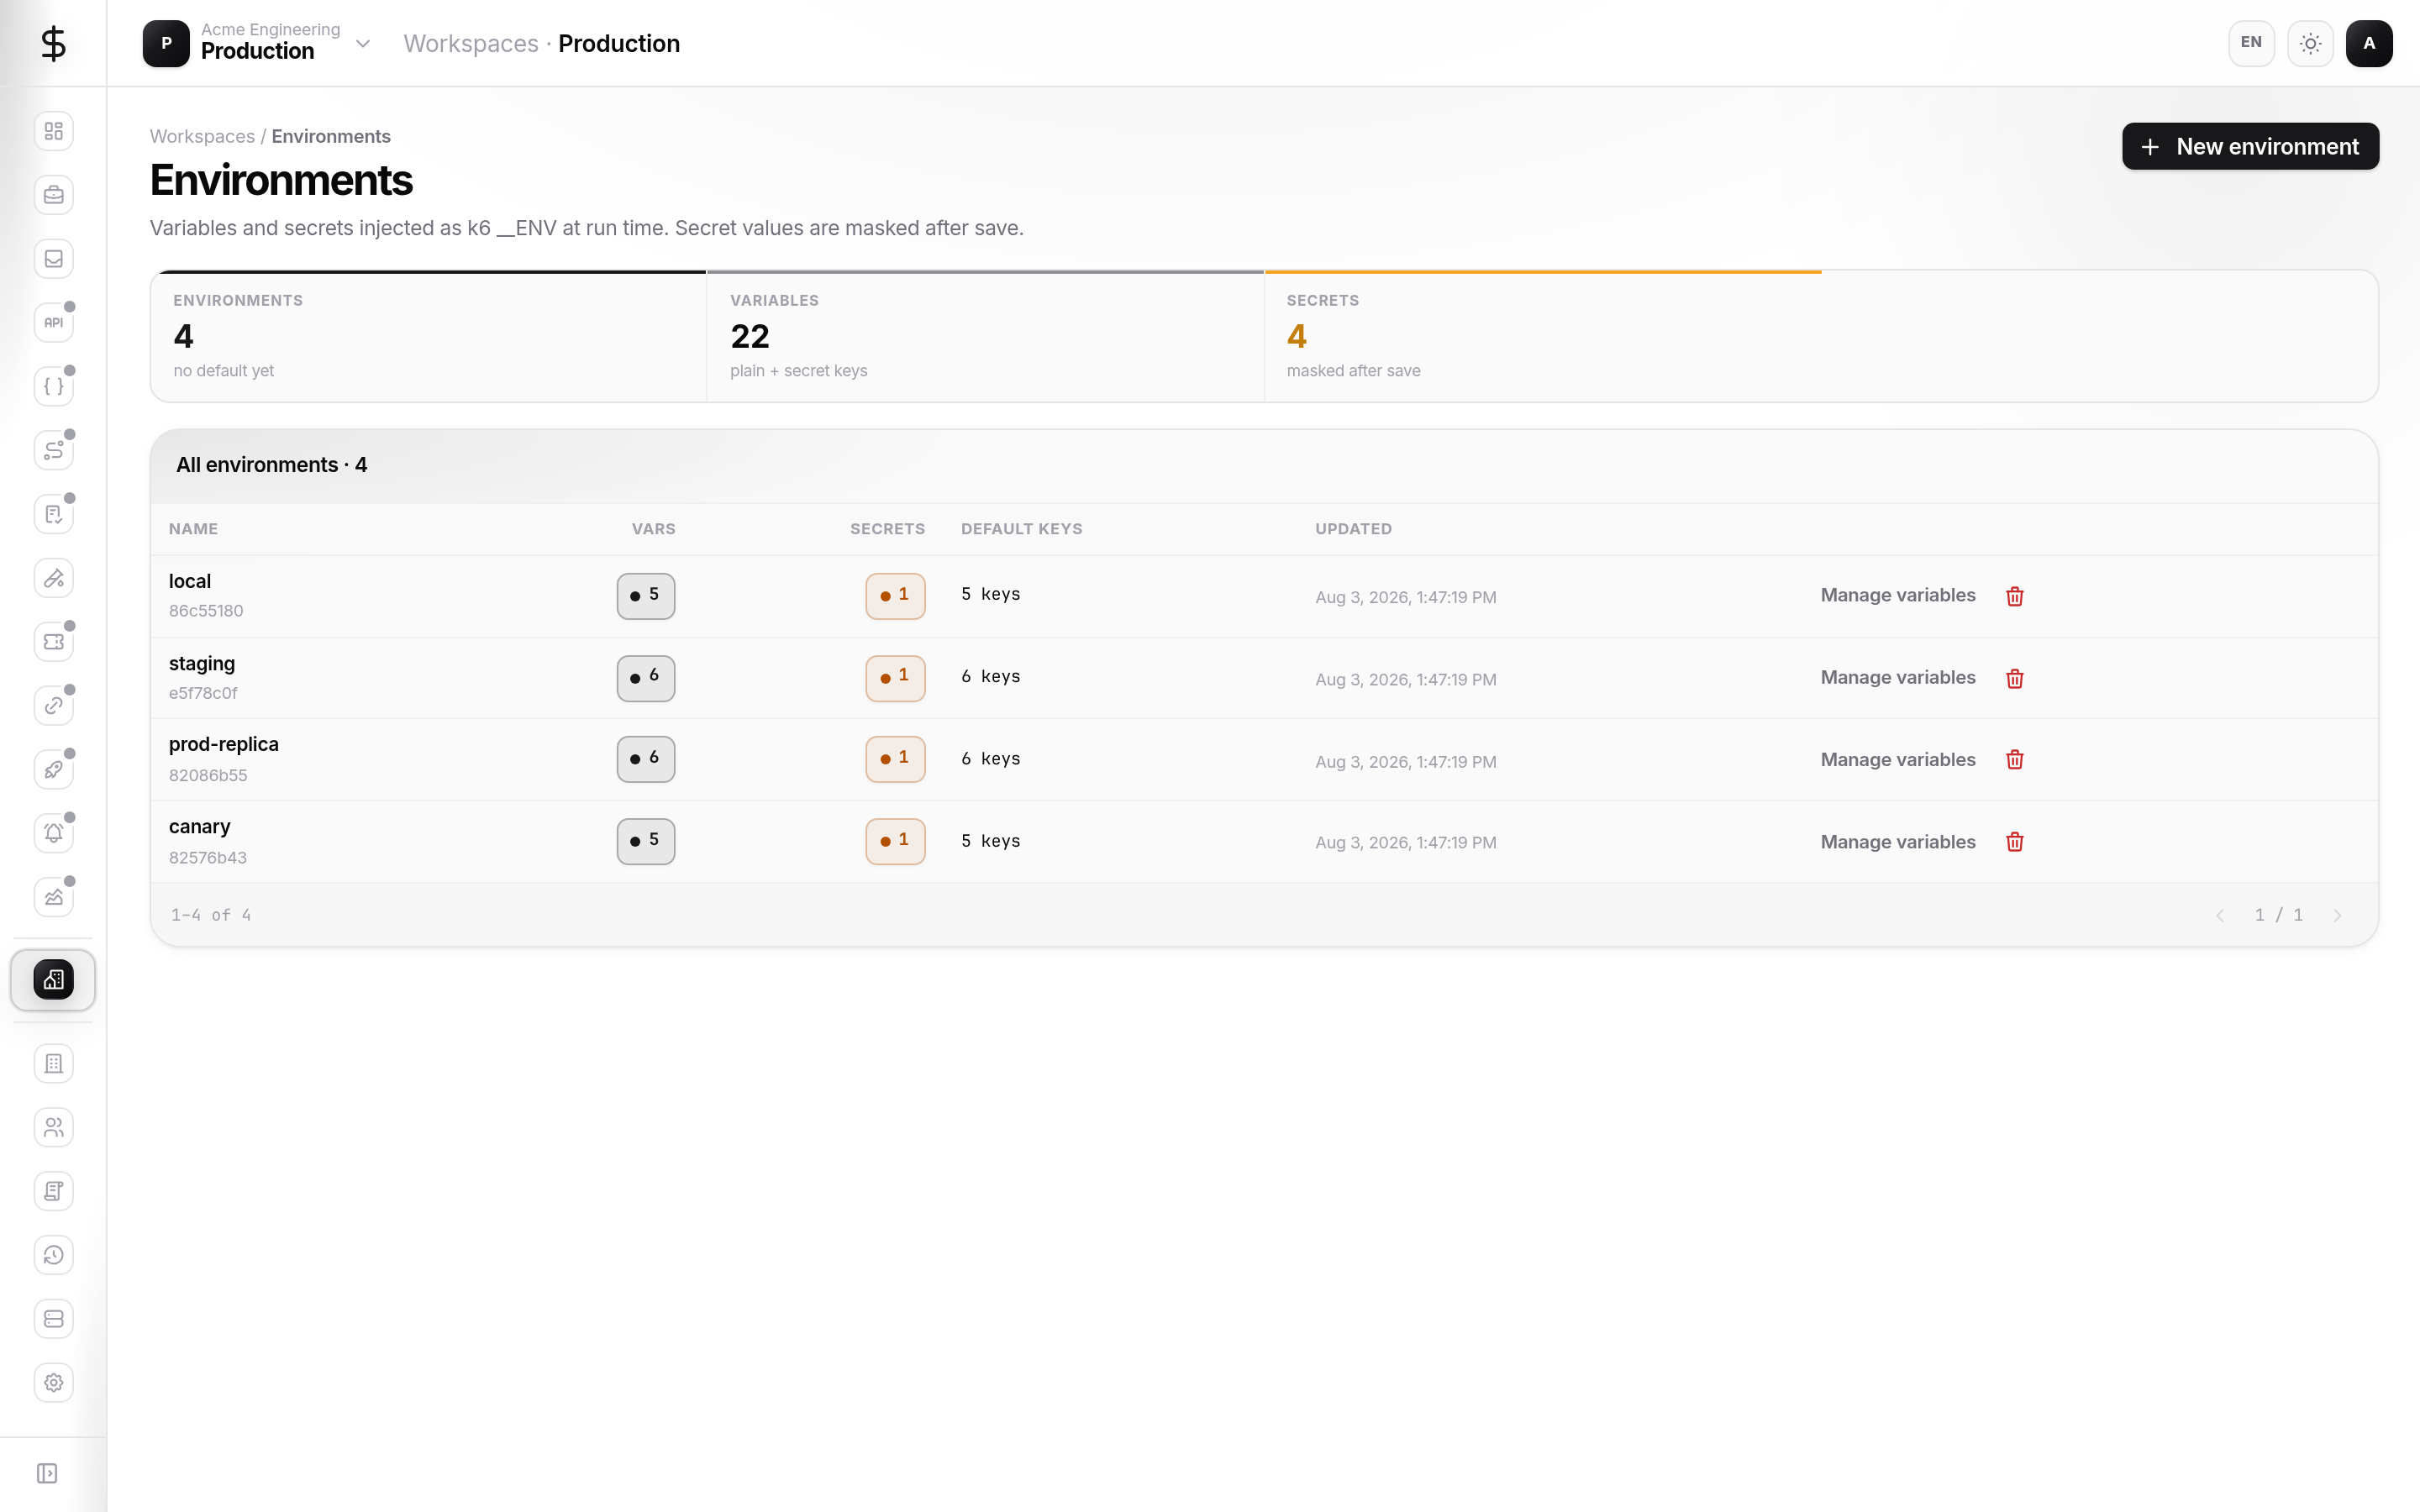Open the user avatar A menu
Screen dimensions: 2420x1512
2369,43
